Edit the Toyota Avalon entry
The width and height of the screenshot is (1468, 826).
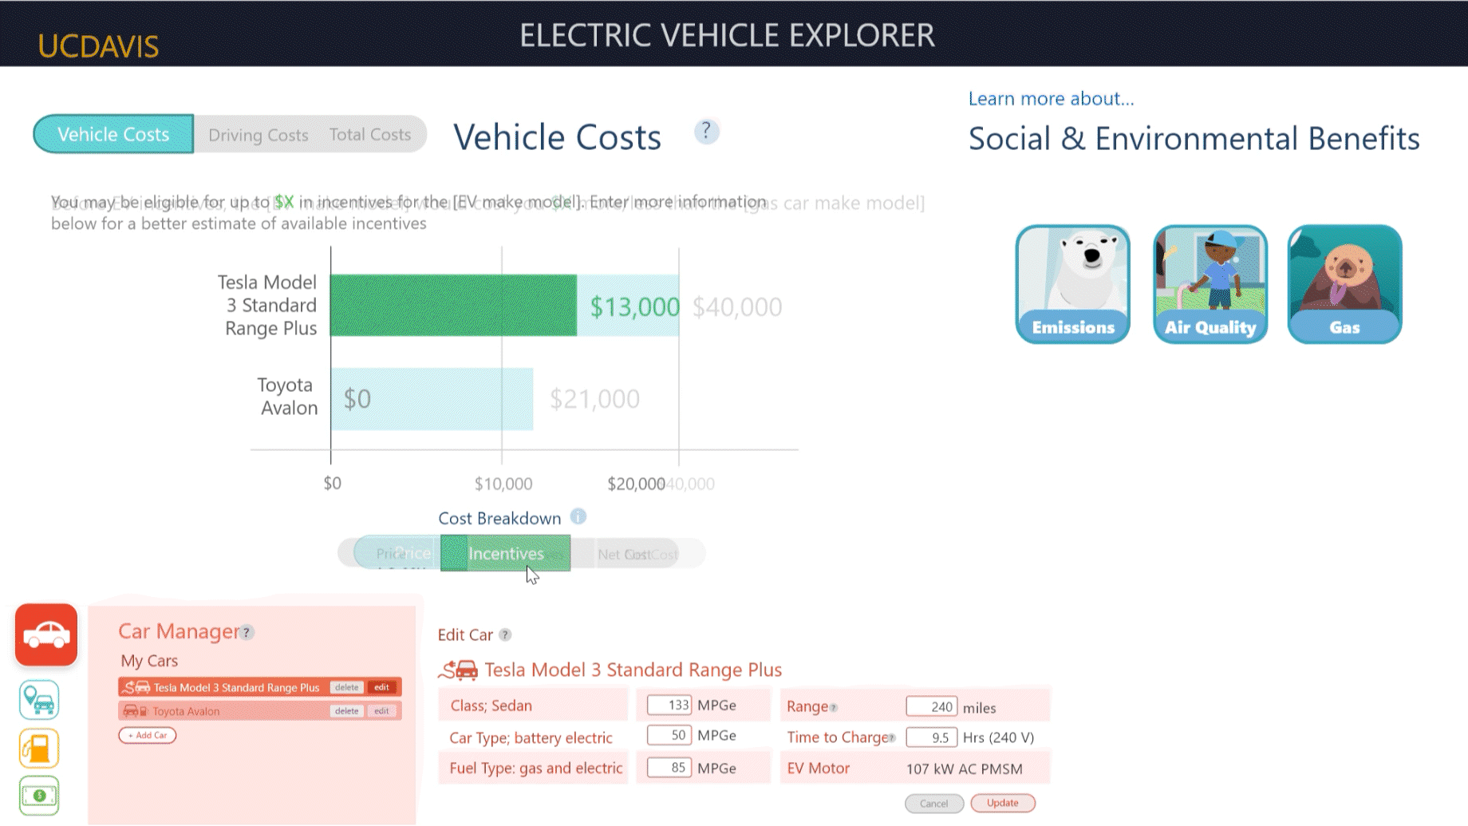[x=382, y=711]
